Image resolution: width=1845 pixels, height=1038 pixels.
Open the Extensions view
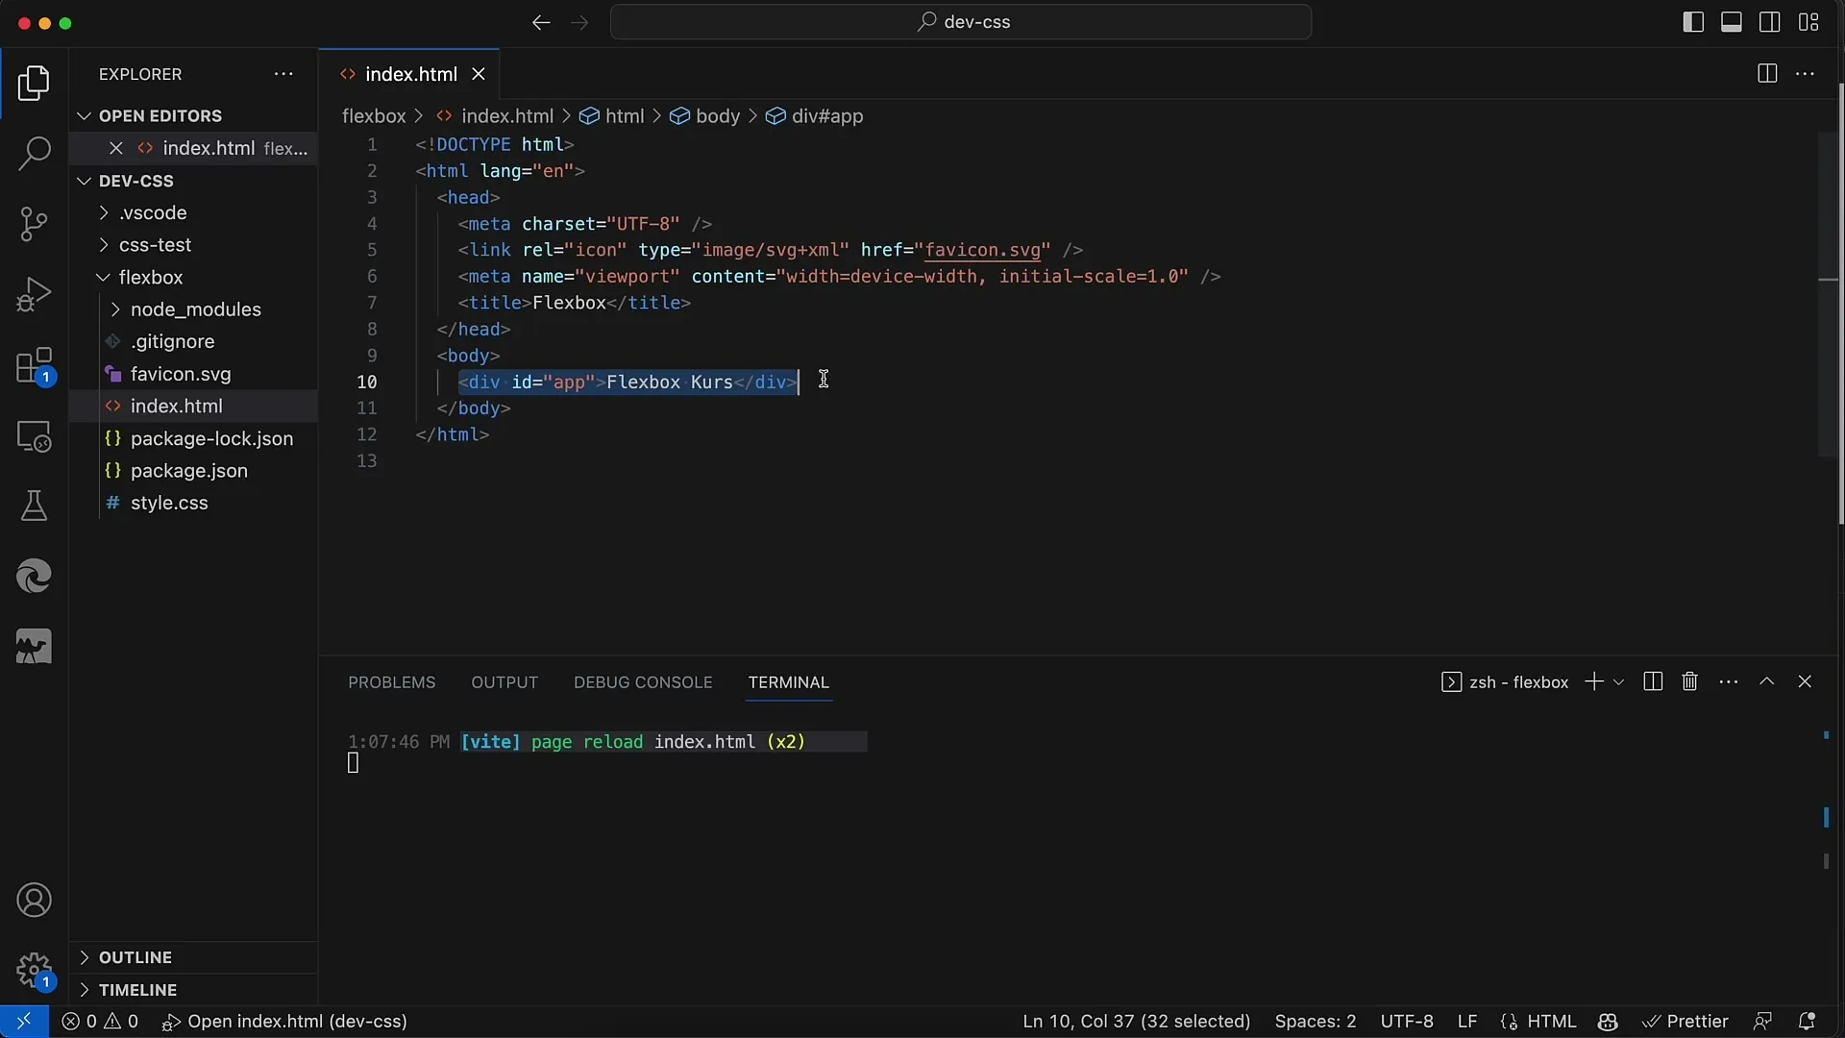coord(34,366)
